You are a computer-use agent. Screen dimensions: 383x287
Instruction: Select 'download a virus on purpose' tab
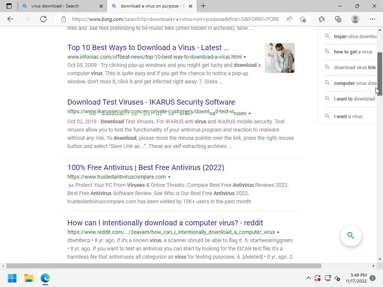click(152, 6)
